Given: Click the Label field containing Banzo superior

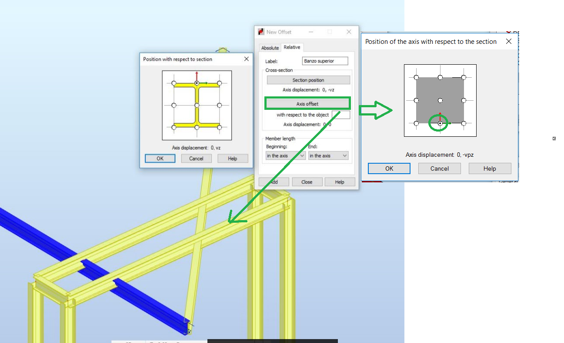Looking at the screenshot, I should point(325,61).
